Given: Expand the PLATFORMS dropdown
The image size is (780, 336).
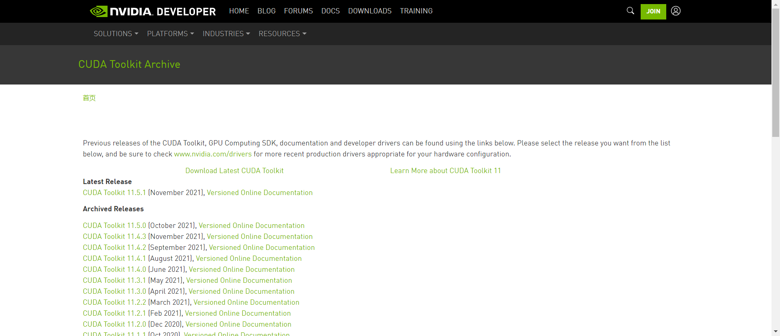Looking at the screenshot, I should point(171,34).
